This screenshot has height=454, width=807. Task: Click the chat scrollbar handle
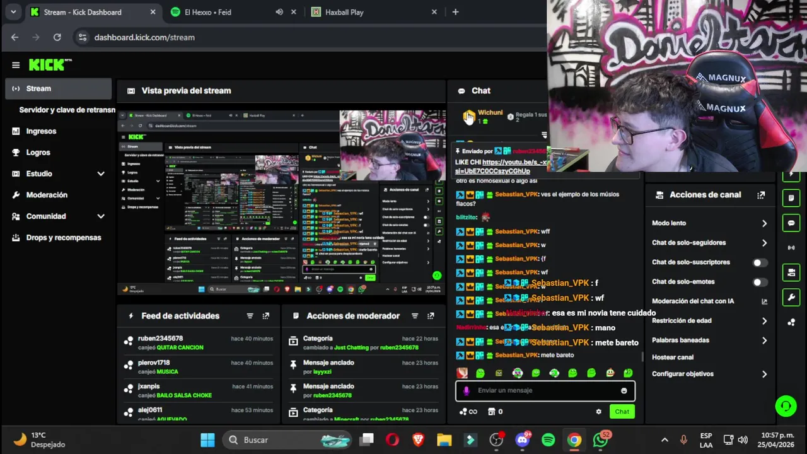642,357
